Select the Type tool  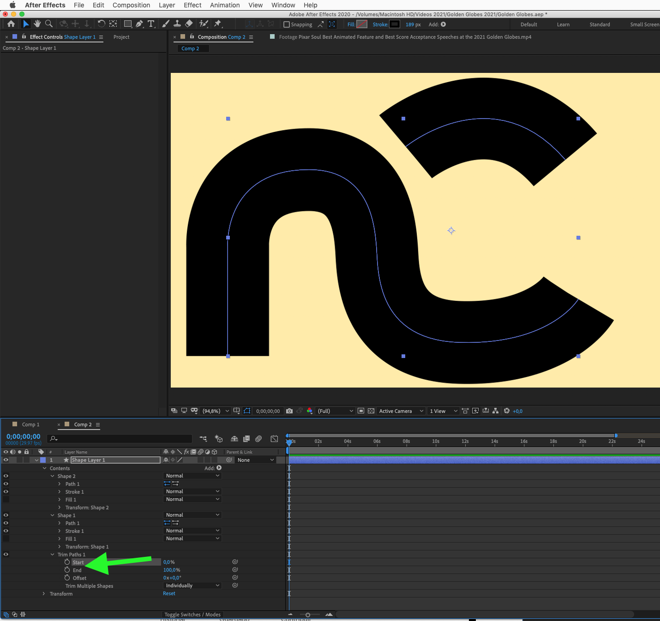(x=151, y=24)
